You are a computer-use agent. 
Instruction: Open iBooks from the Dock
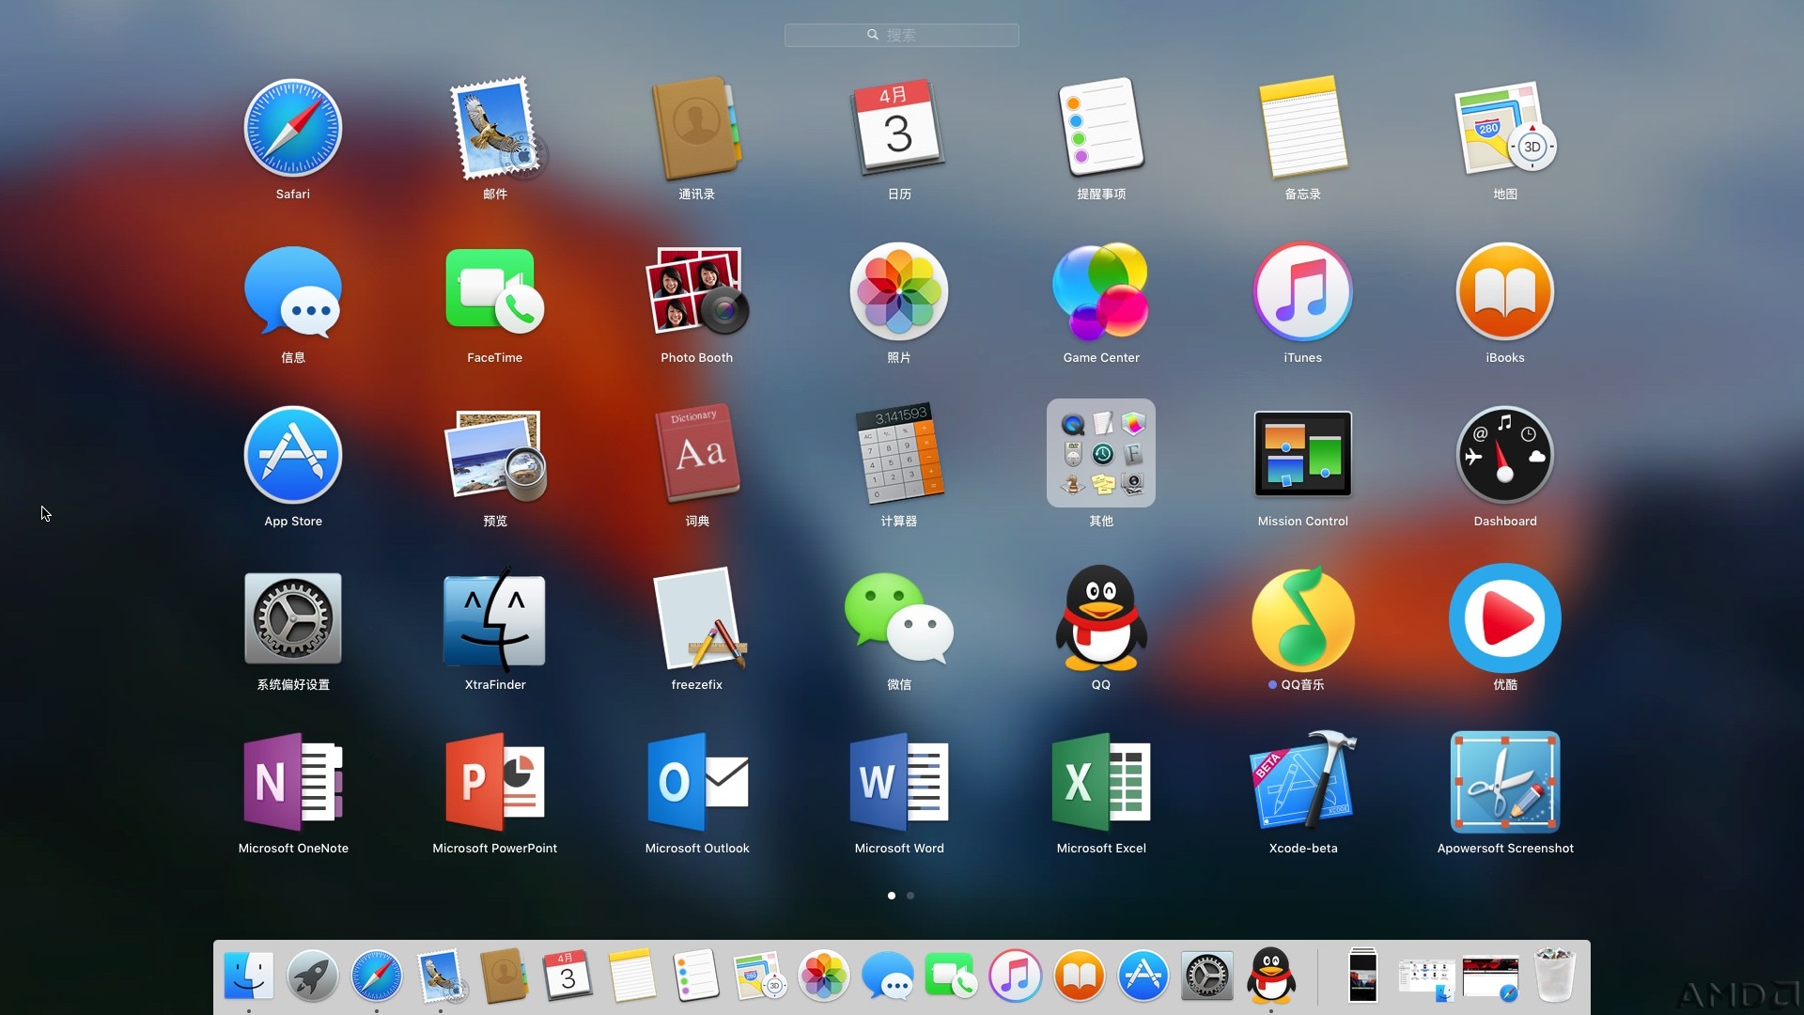point(1079,976)
